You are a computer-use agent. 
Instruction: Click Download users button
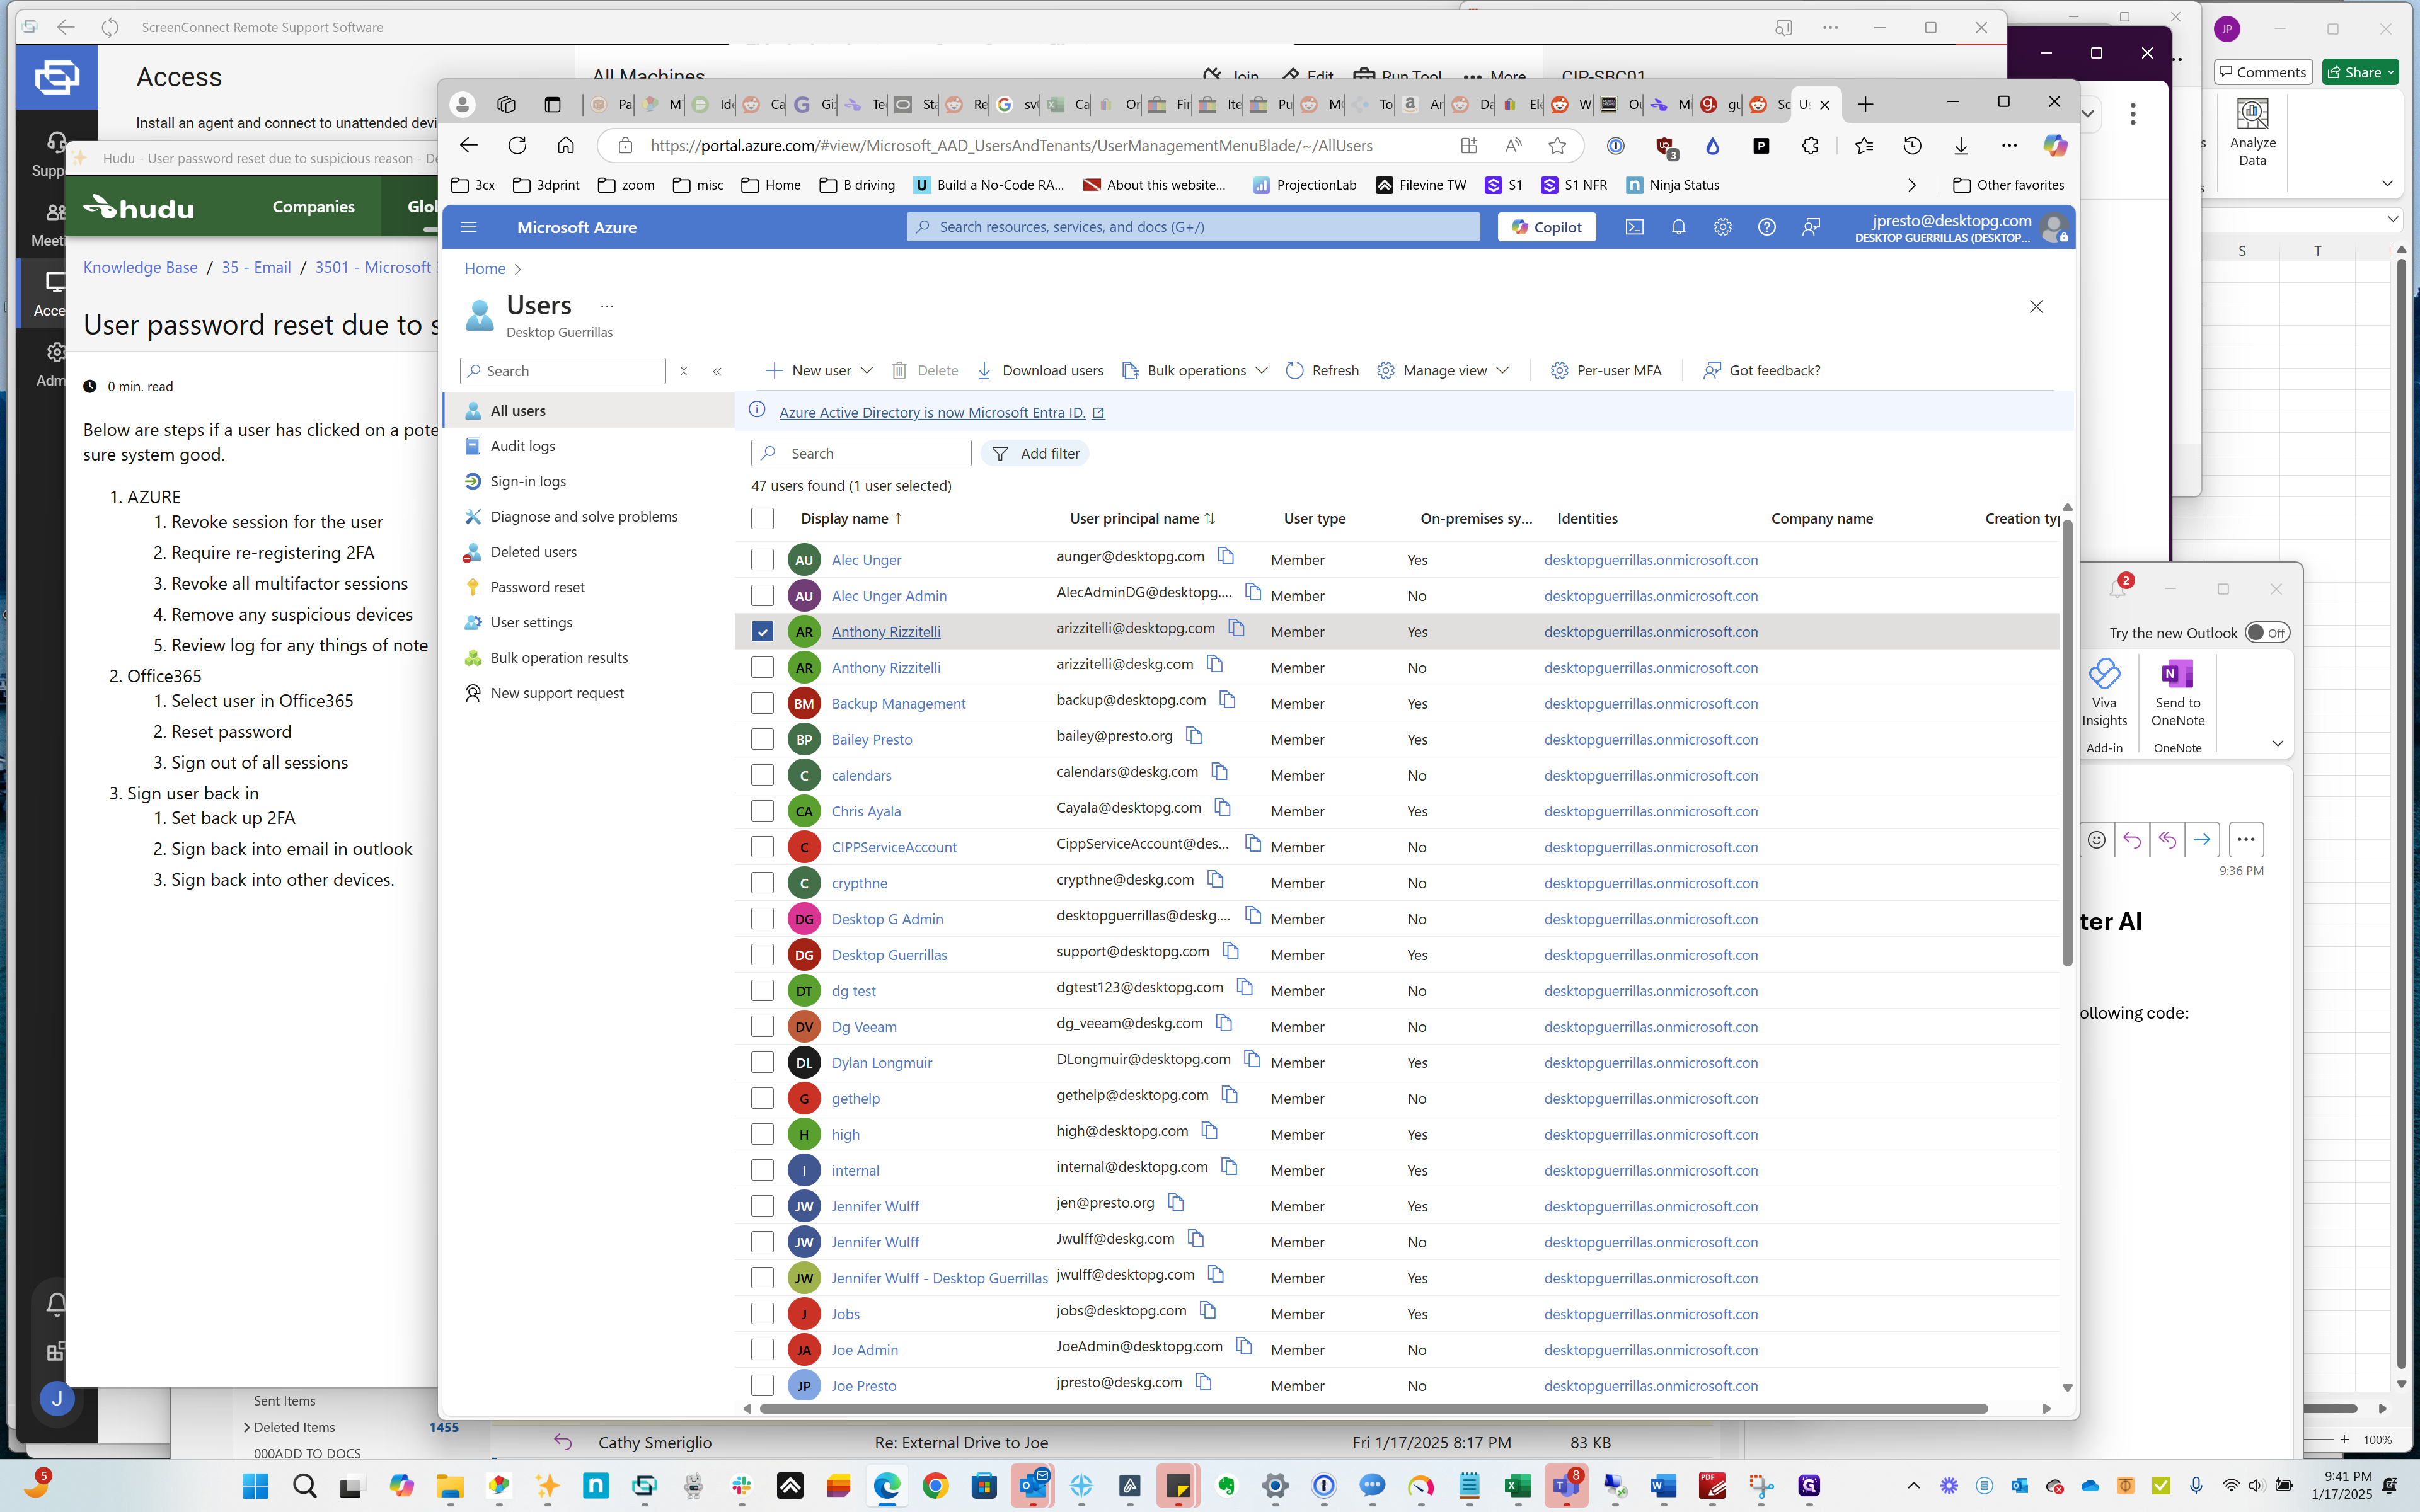coord(1040,370)
